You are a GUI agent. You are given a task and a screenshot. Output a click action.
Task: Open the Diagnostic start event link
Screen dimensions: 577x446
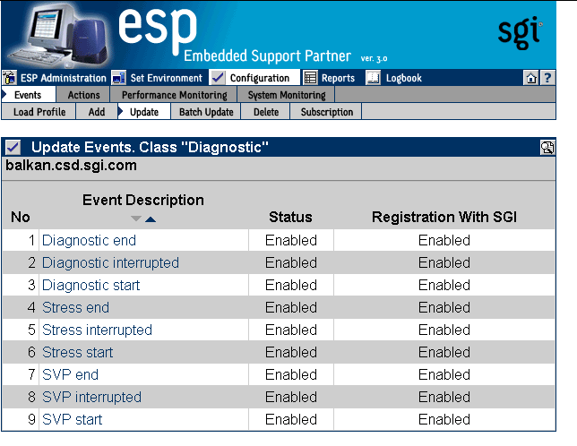coord(90,286)
